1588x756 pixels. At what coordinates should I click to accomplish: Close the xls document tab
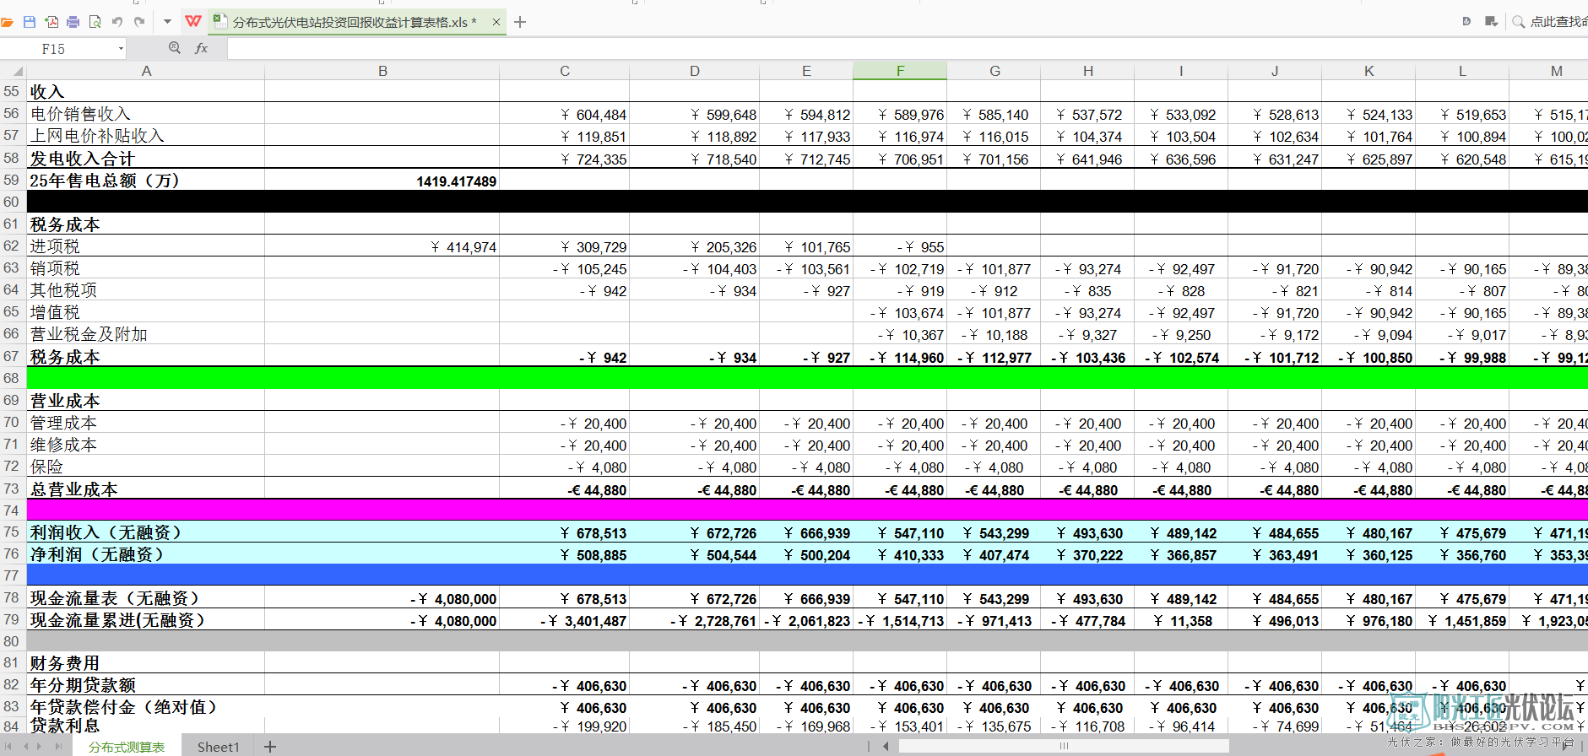pyautogui.click(x=496, y=22)
